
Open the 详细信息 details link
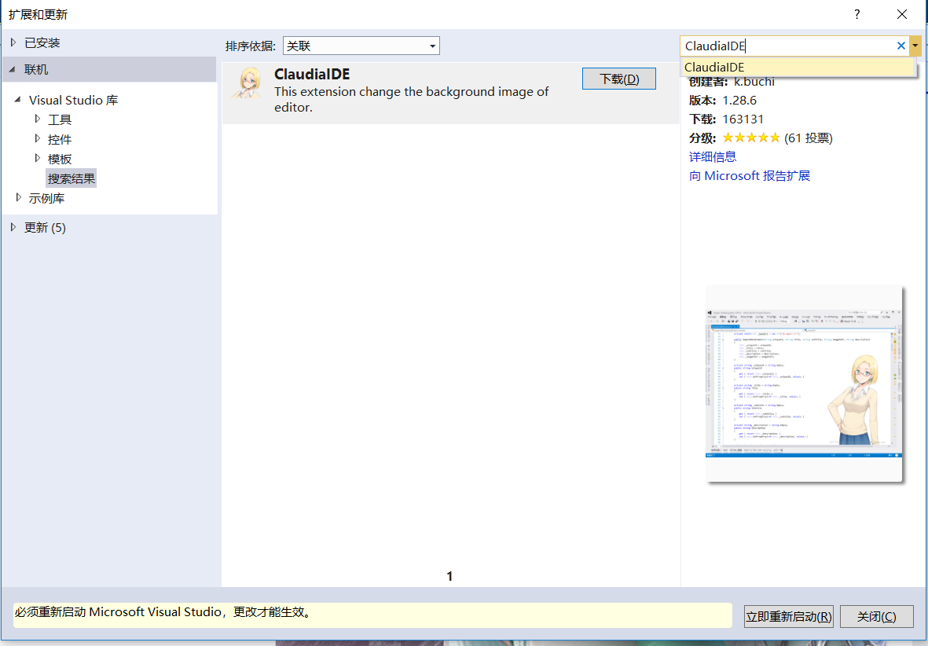click(x=713, y=157)
